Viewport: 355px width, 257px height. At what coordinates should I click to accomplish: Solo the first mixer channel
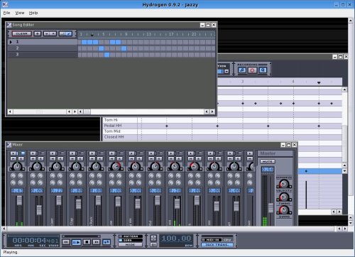[x=21, y=158]
